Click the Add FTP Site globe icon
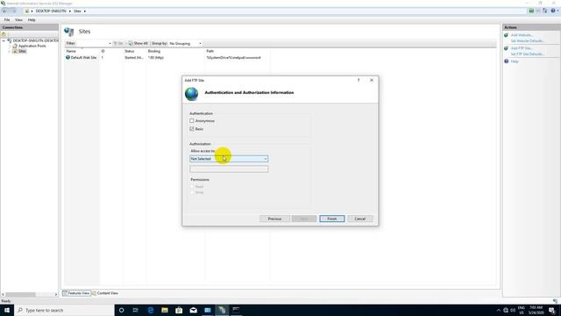Screen dimensions: 561x316 click(507, 48)
